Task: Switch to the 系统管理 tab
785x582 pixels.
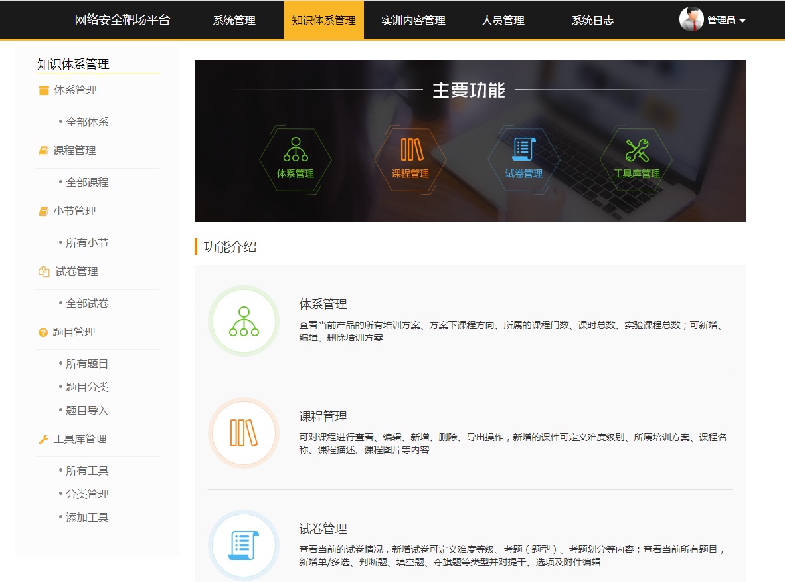Action: [234, 20]
